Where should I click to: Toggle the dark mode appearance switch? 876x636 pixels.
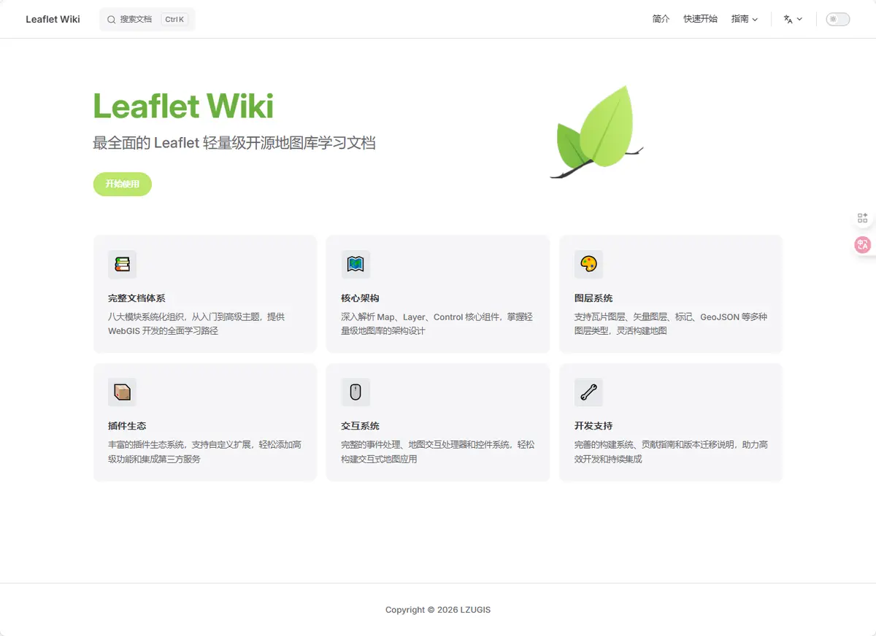pyautogui.click(x=838, y=20)
